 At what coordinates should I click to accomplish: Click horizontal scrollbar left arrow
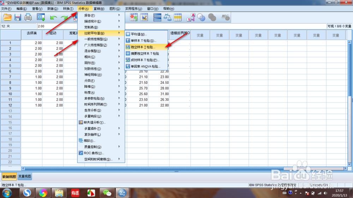coord(23,168)
